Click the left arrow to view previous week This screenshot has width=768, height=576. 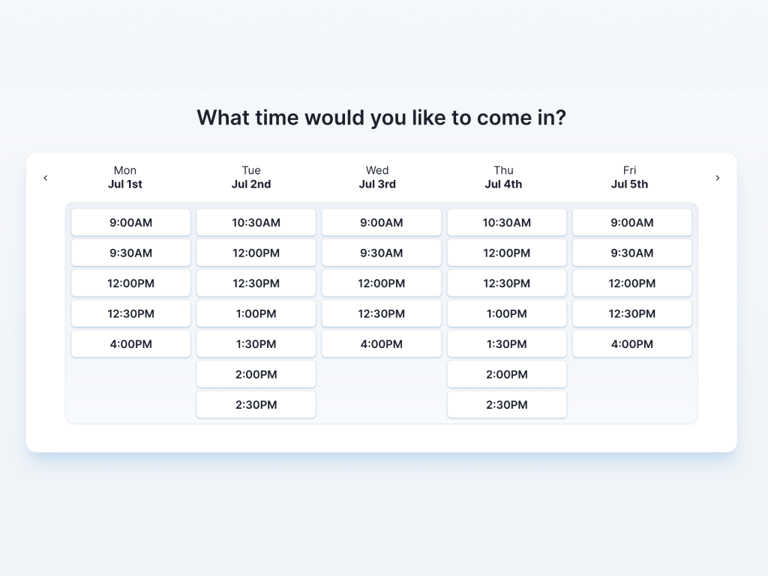tap(46, 178)
